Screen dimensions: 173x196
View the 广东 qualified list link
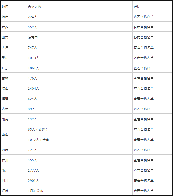pos(144,68)
